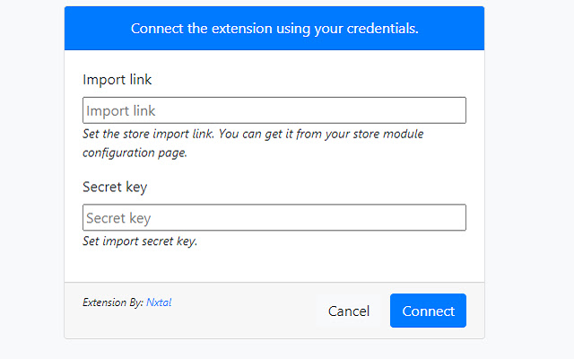Viewport: 574px width, 359px height.
Task: Focus the Secret key text box
Action: click(274, 218)
